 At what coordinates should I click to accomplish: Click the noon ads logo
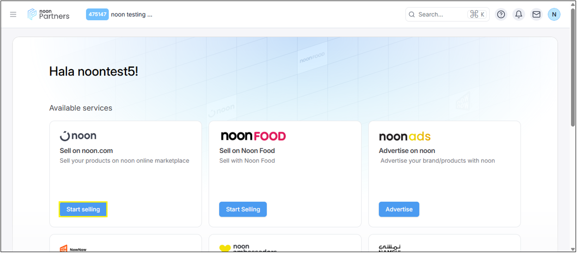(x=405, y=136)
